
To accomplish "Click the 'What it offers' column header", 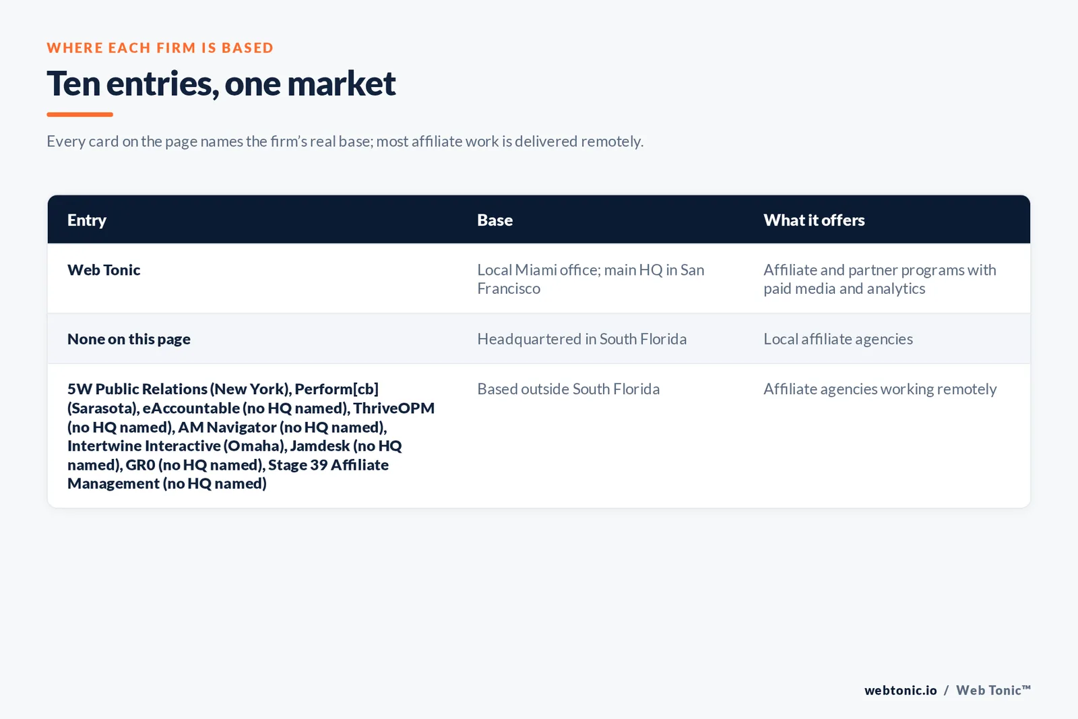I will coord(814,220).
